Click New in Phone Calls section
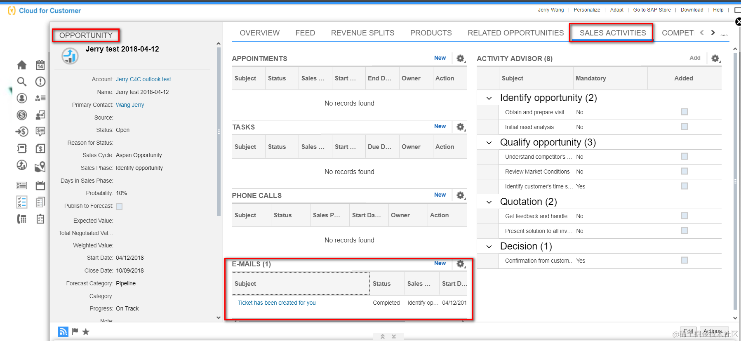The width and height of the screenshot is (741, 341). click(x=440, y=195)
